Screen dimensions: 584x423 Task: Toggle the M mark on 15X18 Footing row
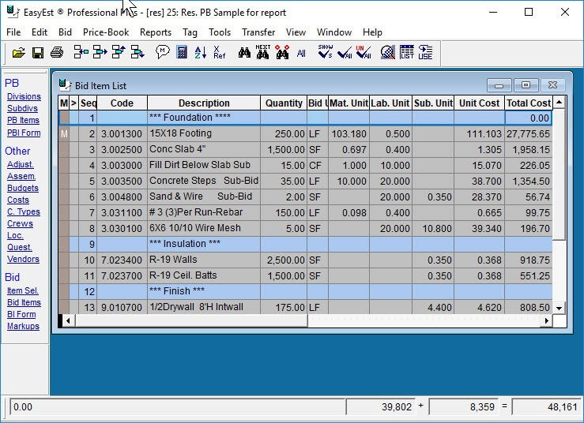pos(64,133)
